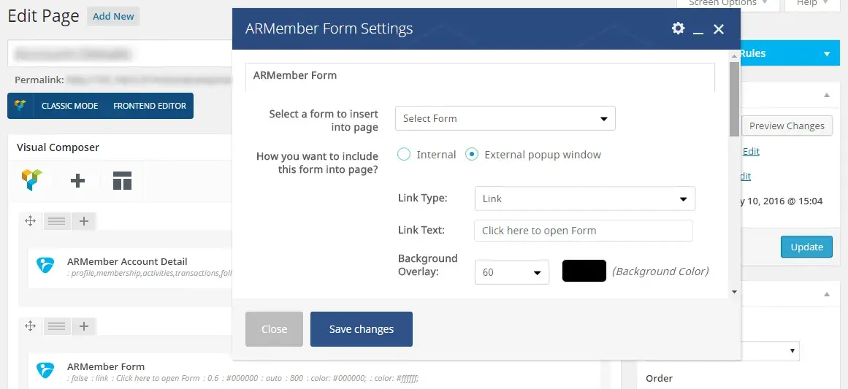Click into the Link Text input field

point(583,231)
